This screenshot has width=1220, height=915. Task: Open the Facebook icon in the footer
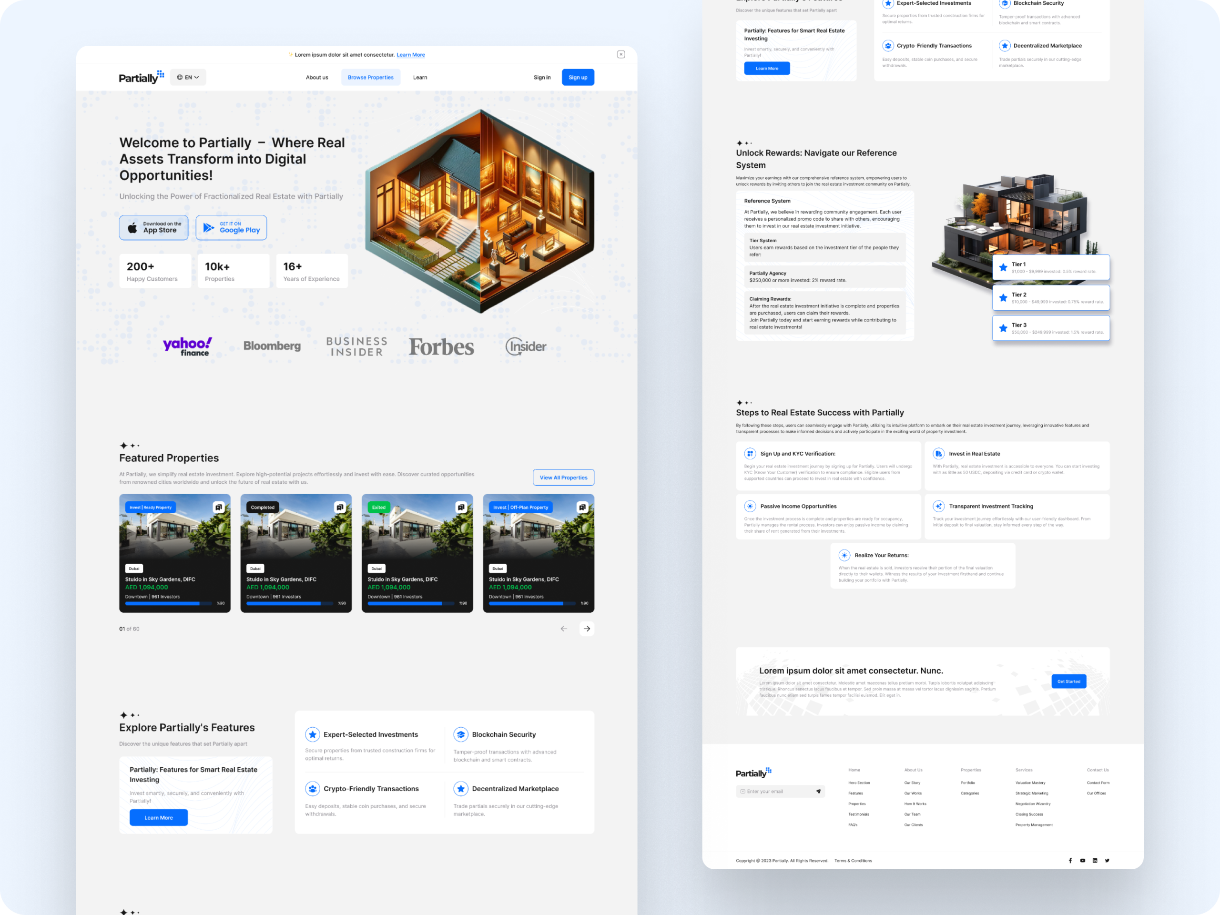[x=1070, y=860]
